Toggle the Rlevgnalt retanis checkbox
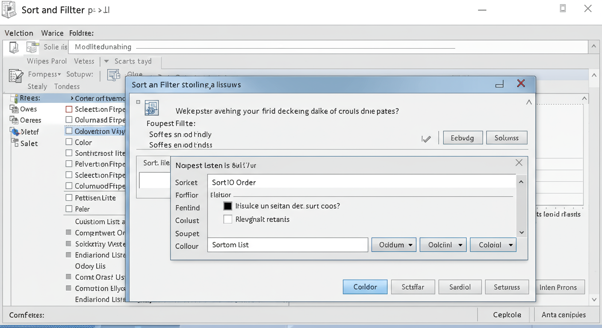 (x=228, y=220)
